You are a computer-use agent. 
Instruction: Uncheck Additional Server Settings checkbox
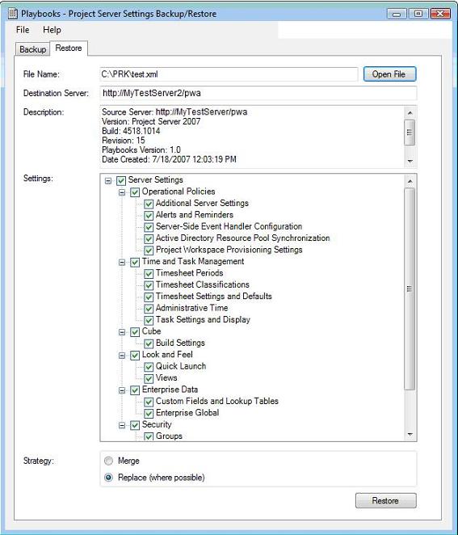[x=149, y=204]
